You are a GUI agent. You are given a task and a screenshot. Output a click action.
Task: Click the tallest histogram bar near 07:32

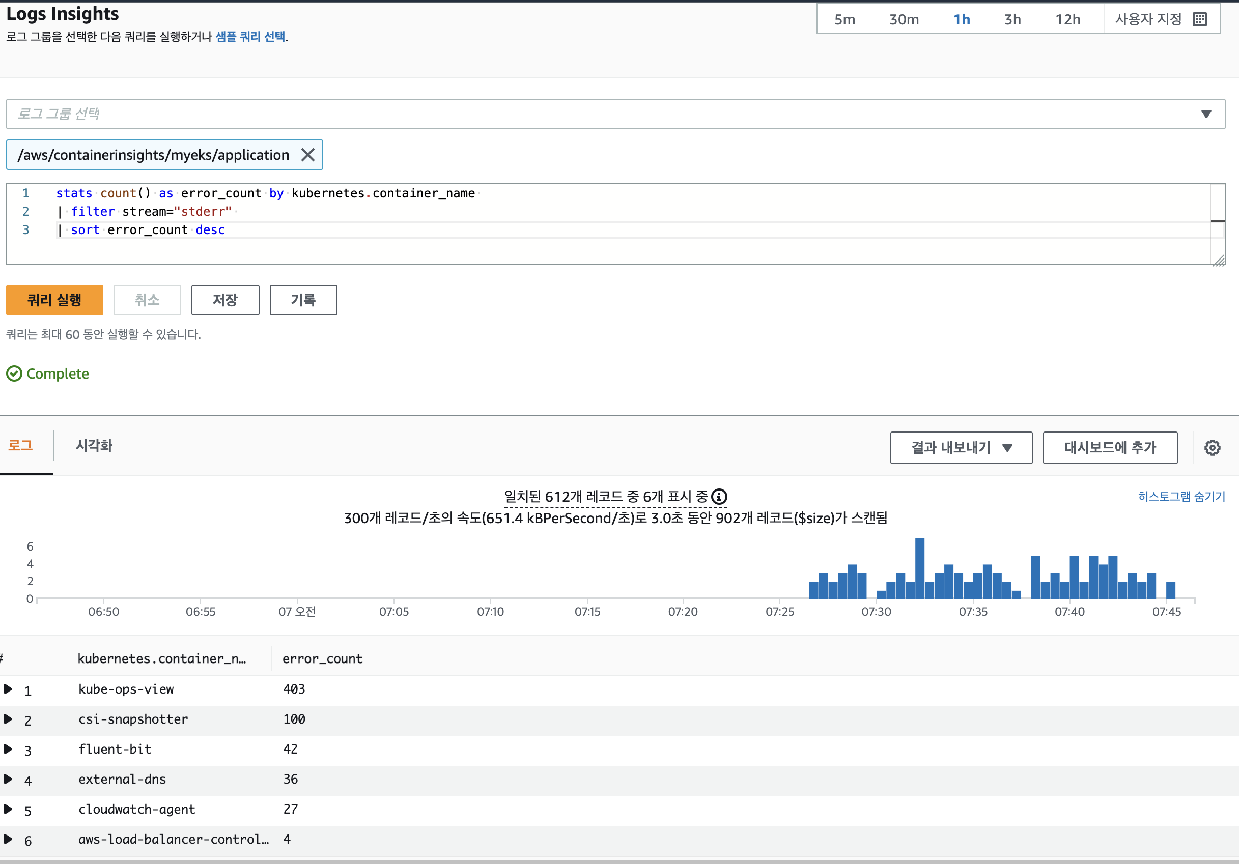(919, 568)
